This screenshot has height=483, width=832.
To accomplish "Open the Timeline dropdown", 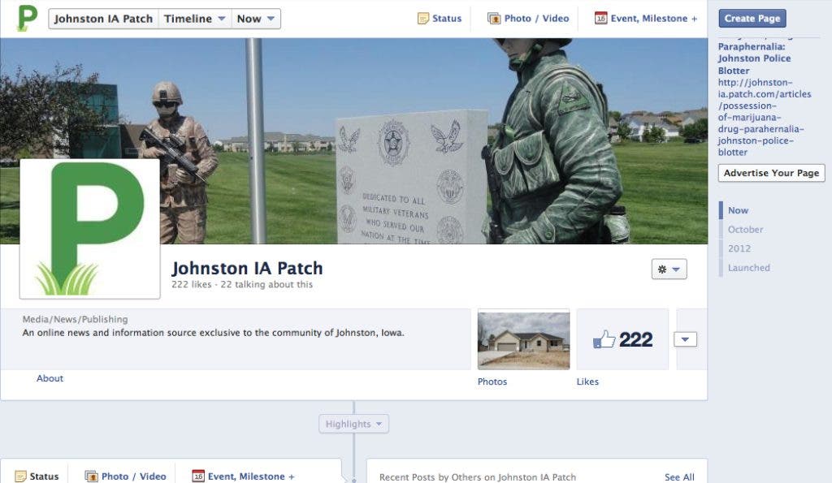I will coord(194,19).
